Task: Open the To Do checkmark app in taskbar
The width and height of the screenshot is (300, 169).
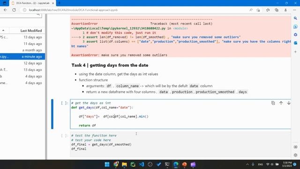Action: coord(158,164)
